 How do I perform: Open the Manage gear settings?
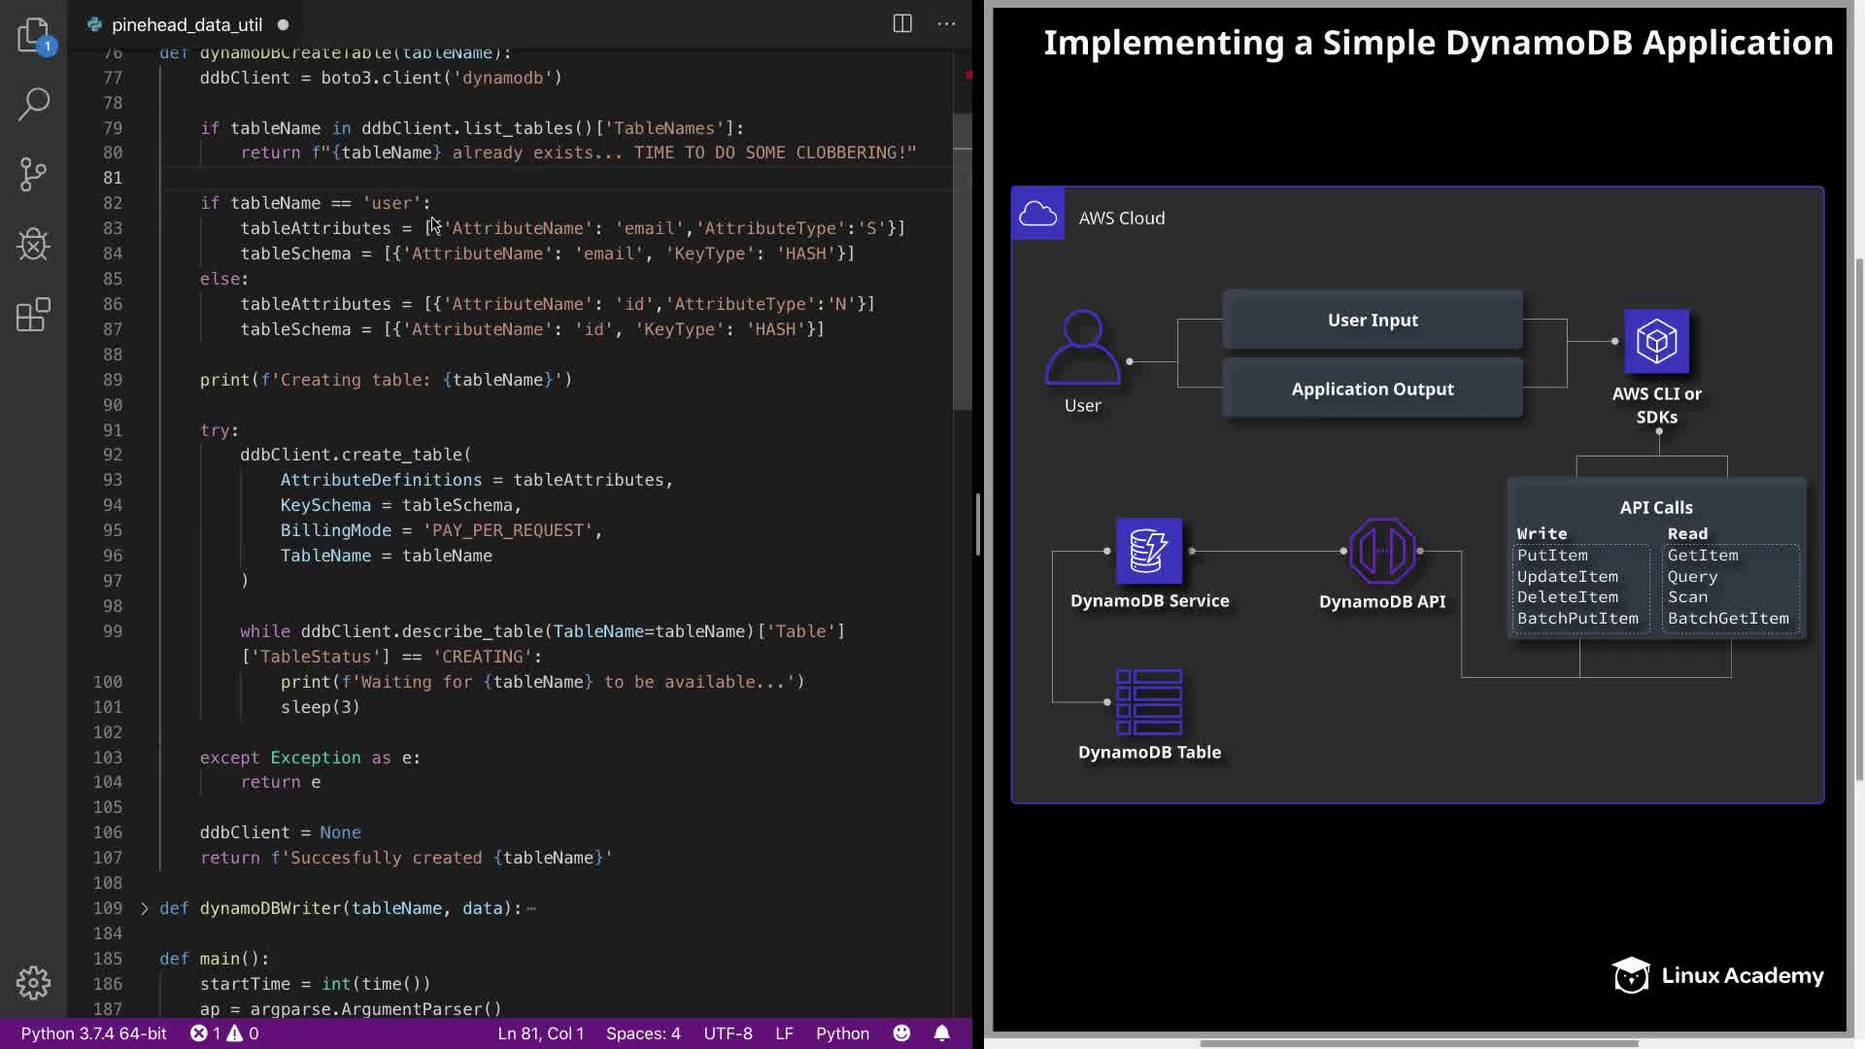coord(34,983)
